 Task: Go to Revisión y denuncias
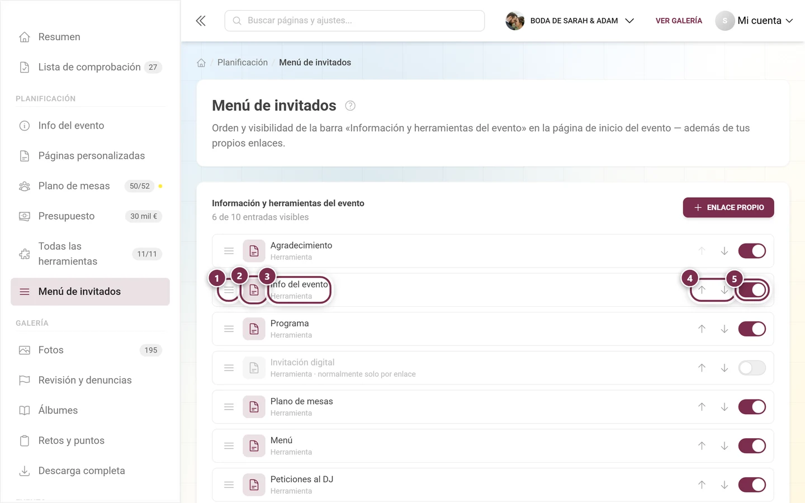[x=90, y=380]
